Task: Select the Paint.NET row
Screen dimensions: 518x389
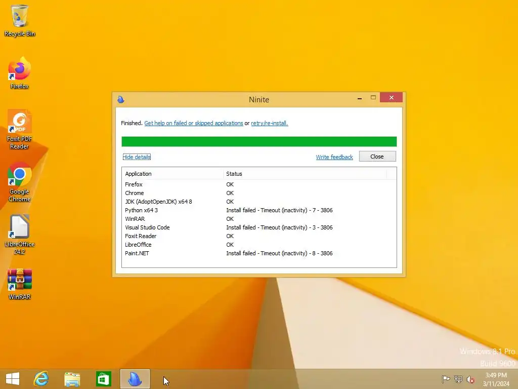Action: point(259,253)
